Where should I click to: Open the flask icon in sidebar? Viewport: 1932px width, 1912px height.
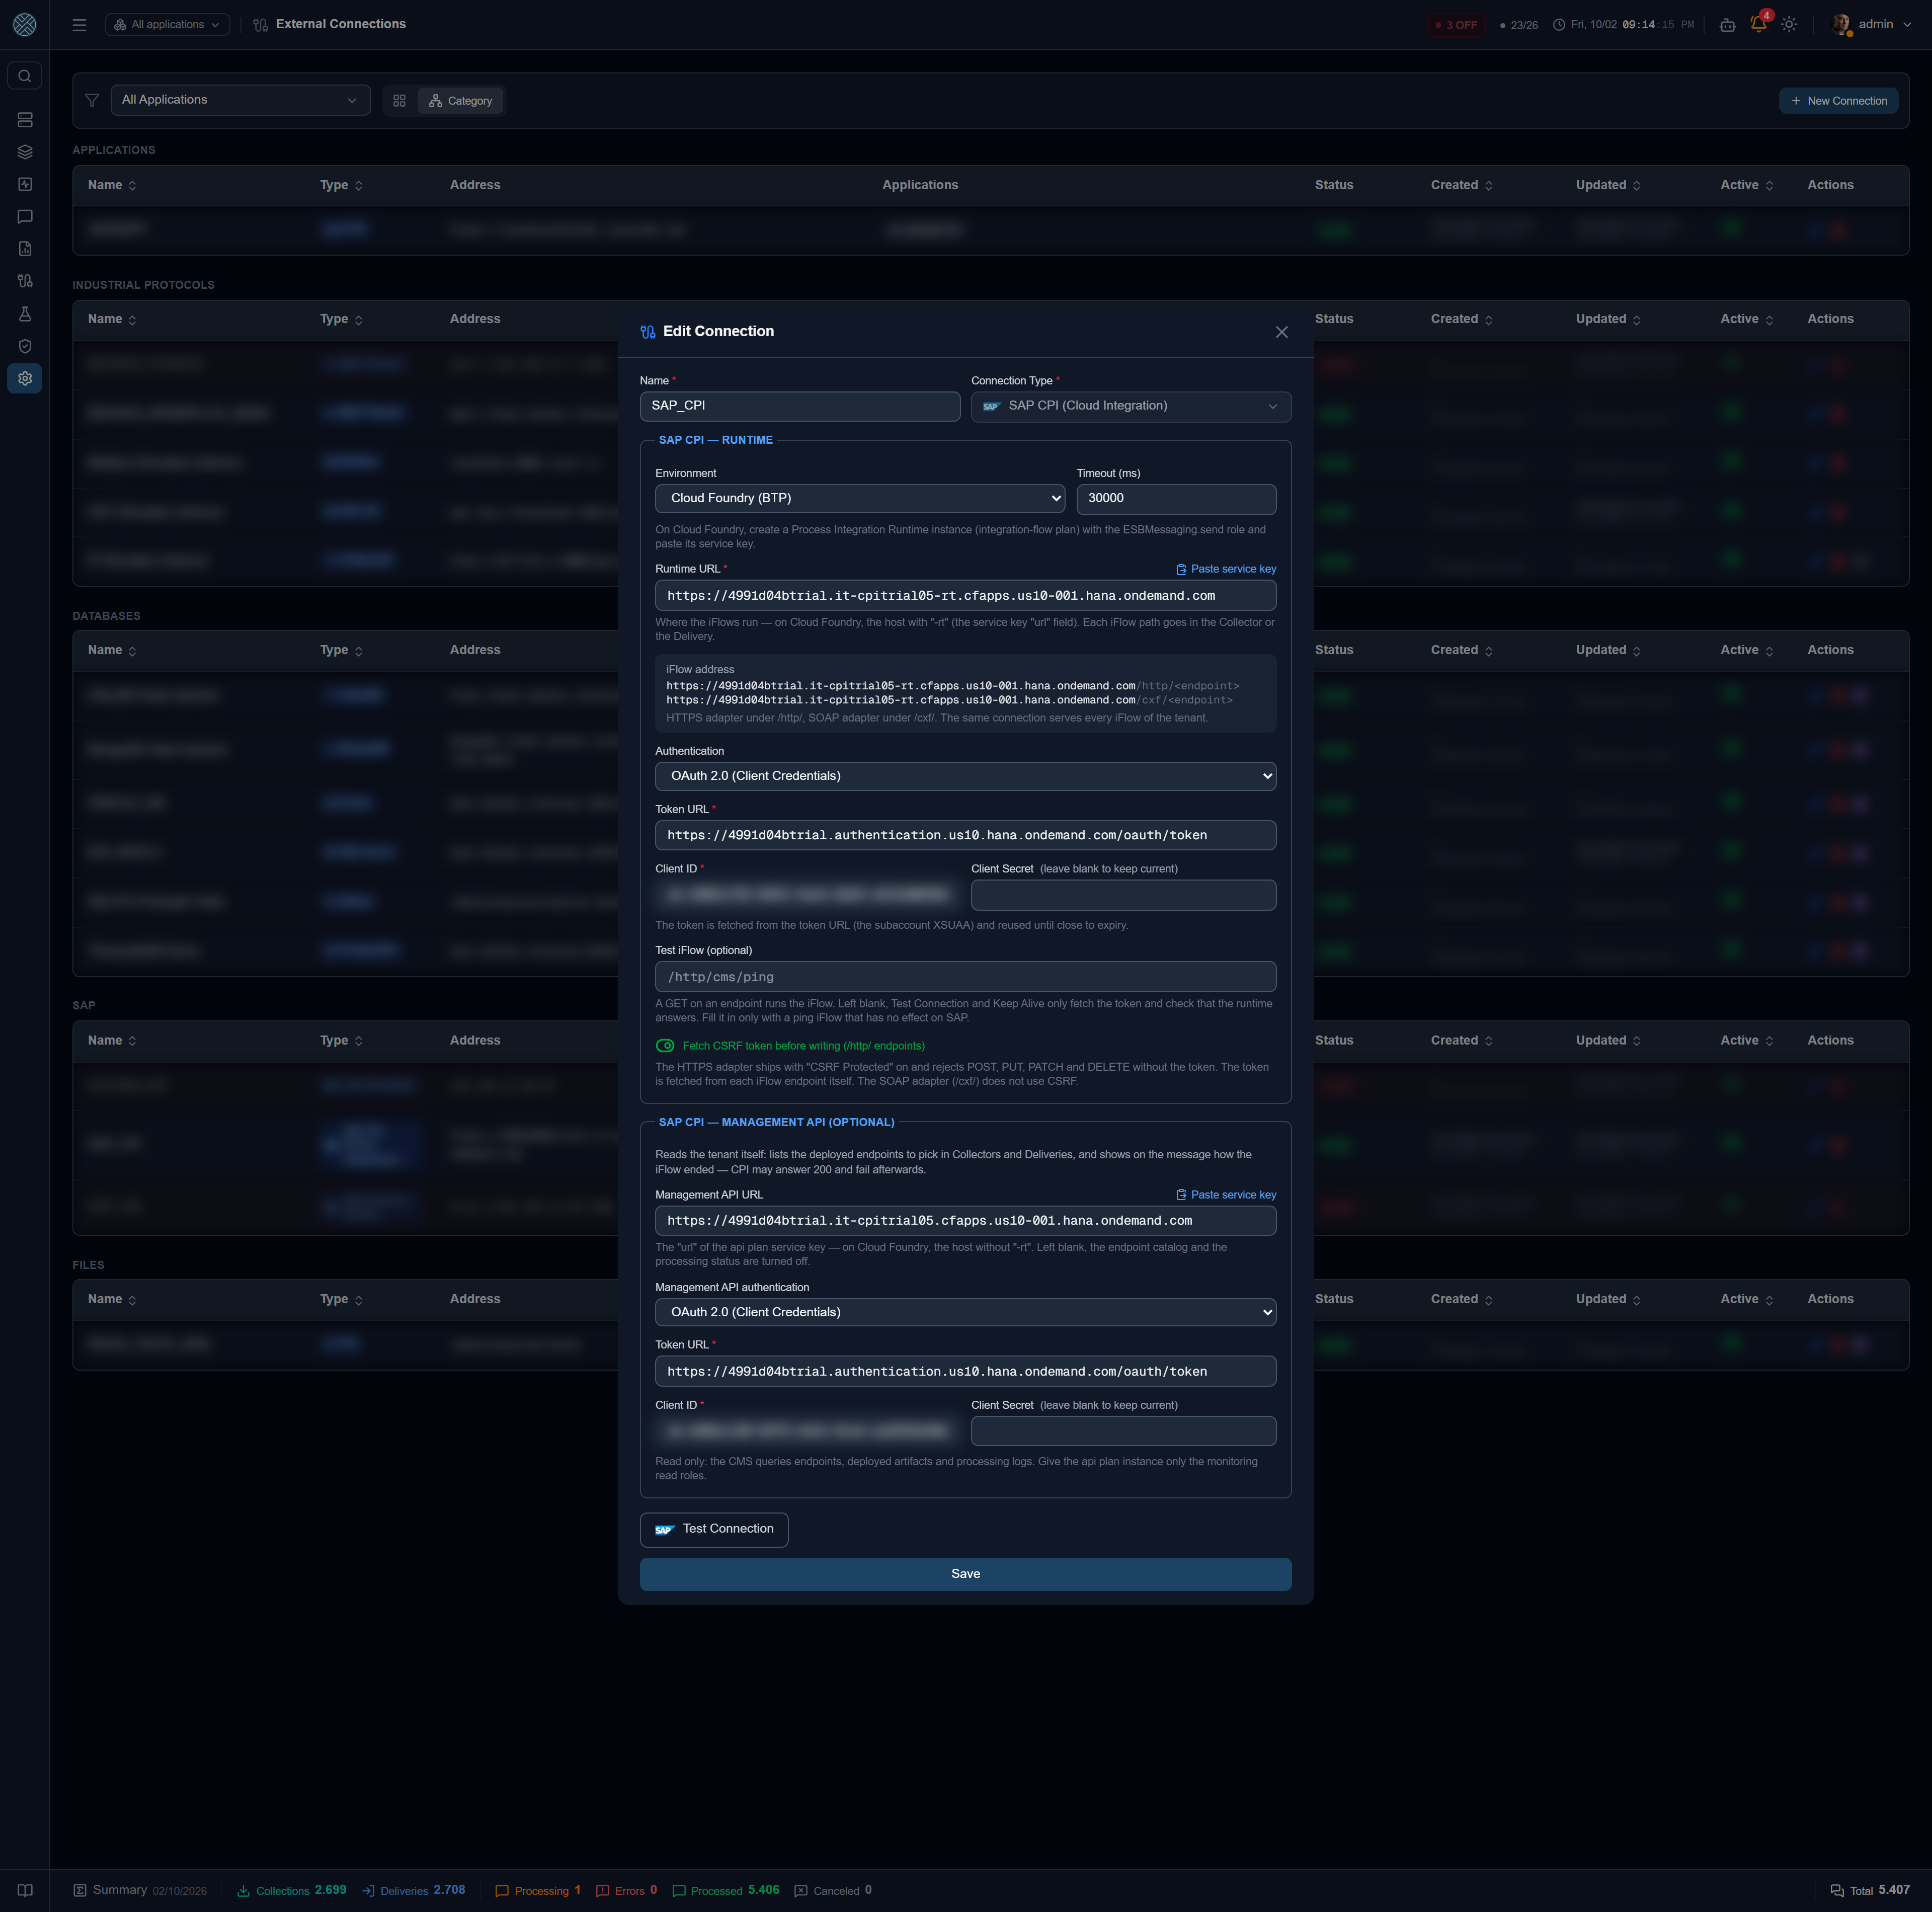point(25,314)
